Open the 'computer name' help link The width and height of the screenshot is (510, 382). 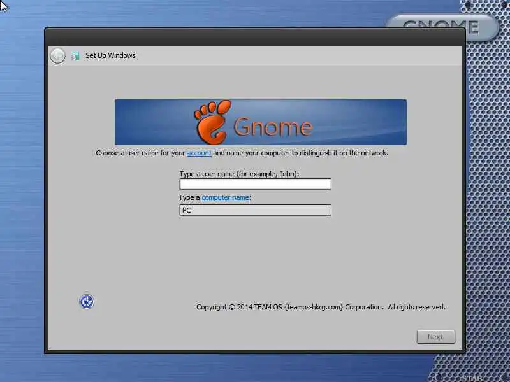pyautogui.click(x=226, y=197)
